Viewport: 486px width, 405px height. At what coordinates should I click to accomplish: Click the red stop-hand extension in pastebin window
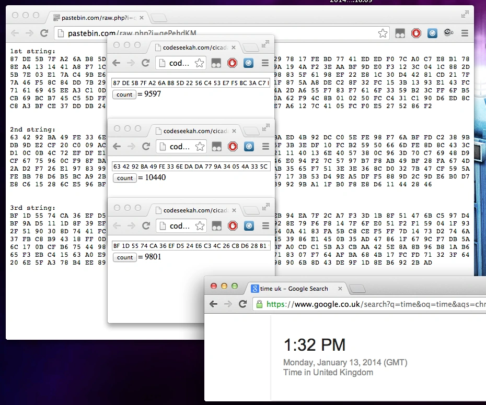coord(416,33)
